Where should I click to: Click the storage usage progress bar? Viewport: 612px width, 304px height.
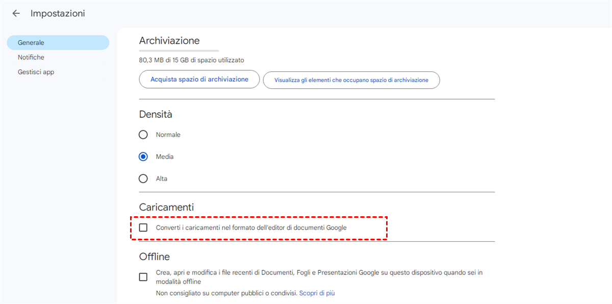click(178, 50)
